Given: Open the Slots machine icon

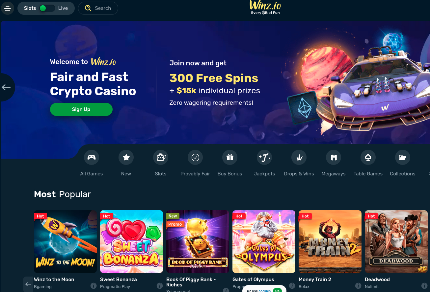Looking at the screenshot, I should pyautogui.click(x=161, y=158).
